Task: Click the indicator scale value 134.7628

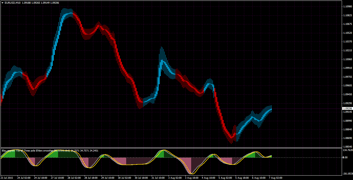Action: click(x=348, y=150)
